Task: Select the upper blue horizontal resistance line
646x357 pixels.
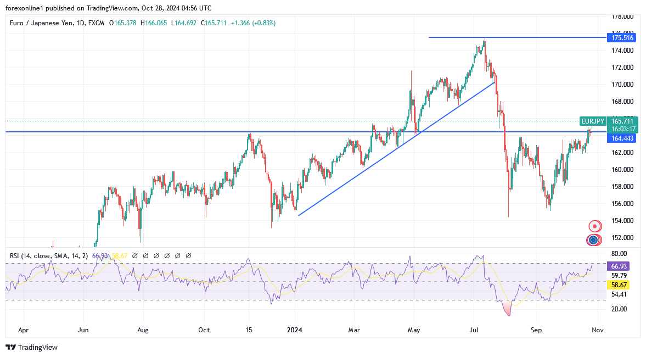Action: [518, 37]
